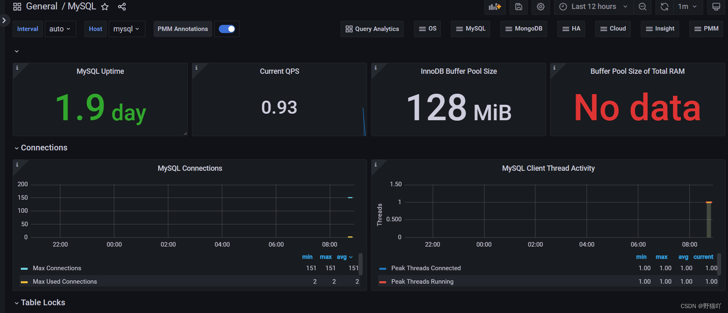Sort thread activity legend by max
The height and width of the screenshot is (313, 728).
[x=662, y=257]
